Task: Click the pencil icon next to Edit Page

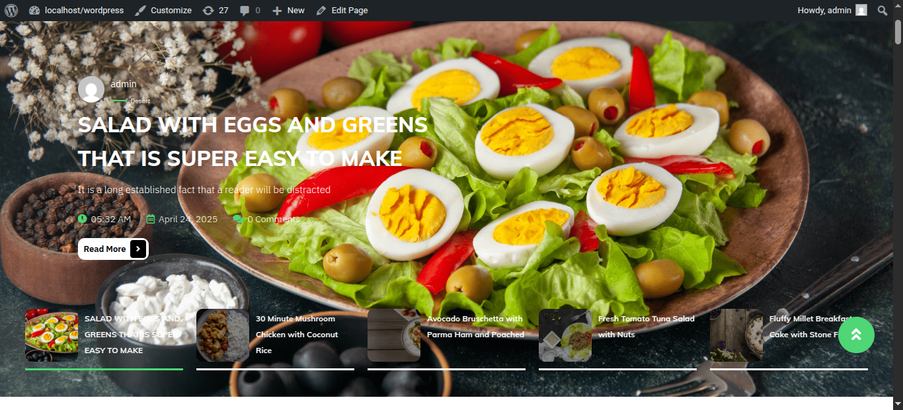Action: (321, 11)
